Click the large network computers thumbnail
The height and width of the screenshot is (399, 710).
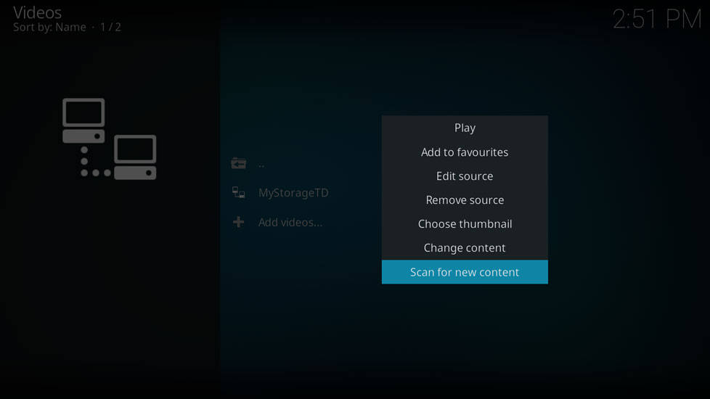109,139
